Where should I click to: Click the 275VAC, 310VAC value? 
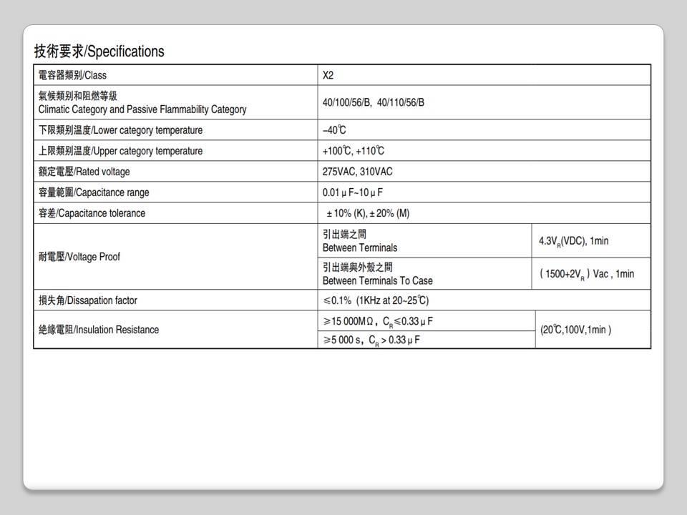pyautogui.click(x=358, y=172)
